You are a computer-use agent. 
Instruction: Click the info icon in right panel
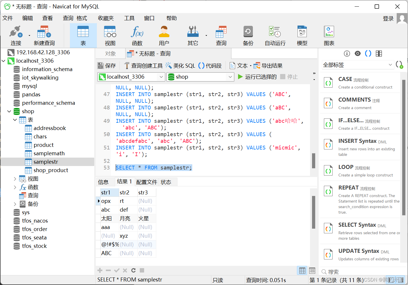click(347, 53)
